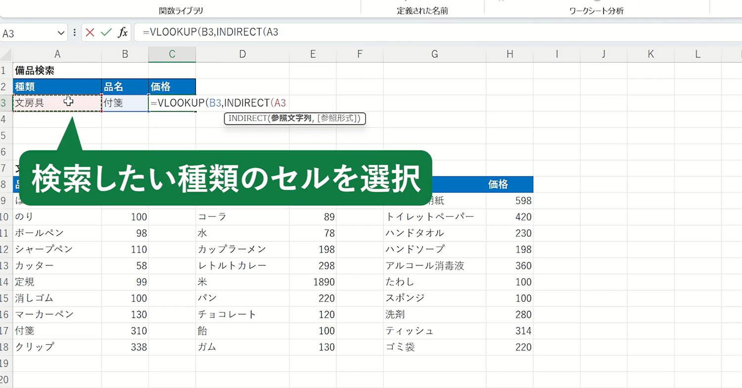Click the ワークシート分析 ribbon group label

(x=597, y=10)
